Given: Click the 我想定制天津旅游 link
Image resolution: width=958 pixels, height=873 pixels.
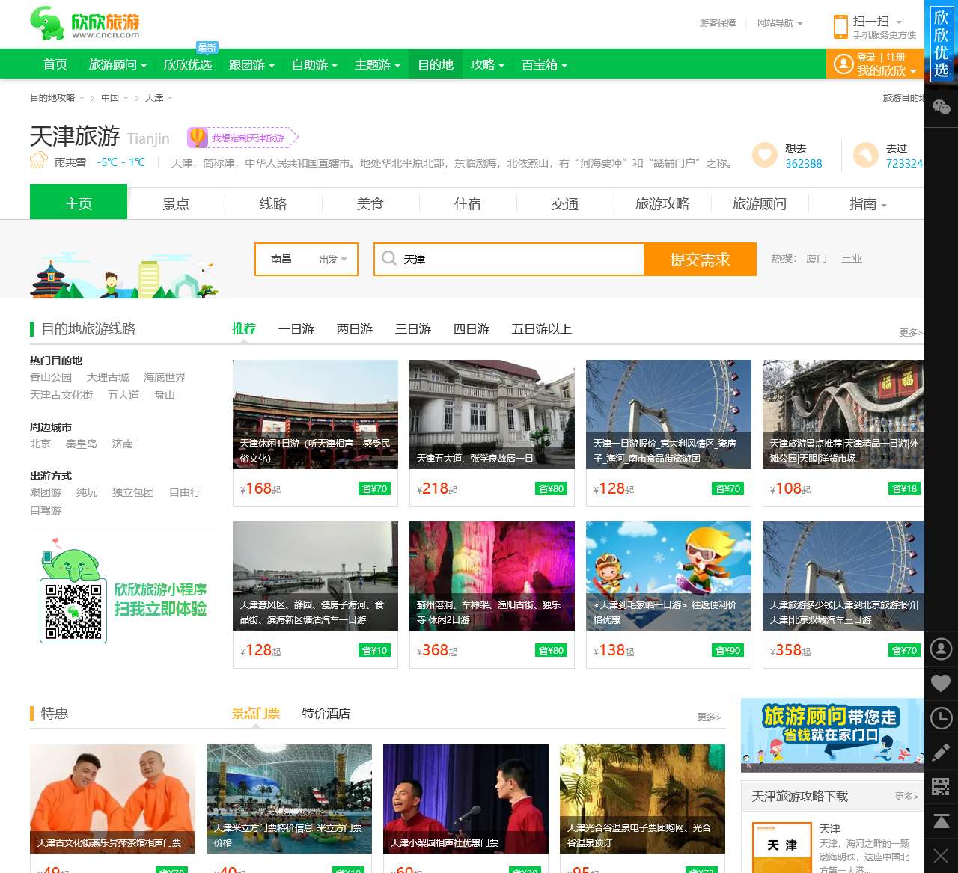Looking at the screenshot, I should (243, 138).
